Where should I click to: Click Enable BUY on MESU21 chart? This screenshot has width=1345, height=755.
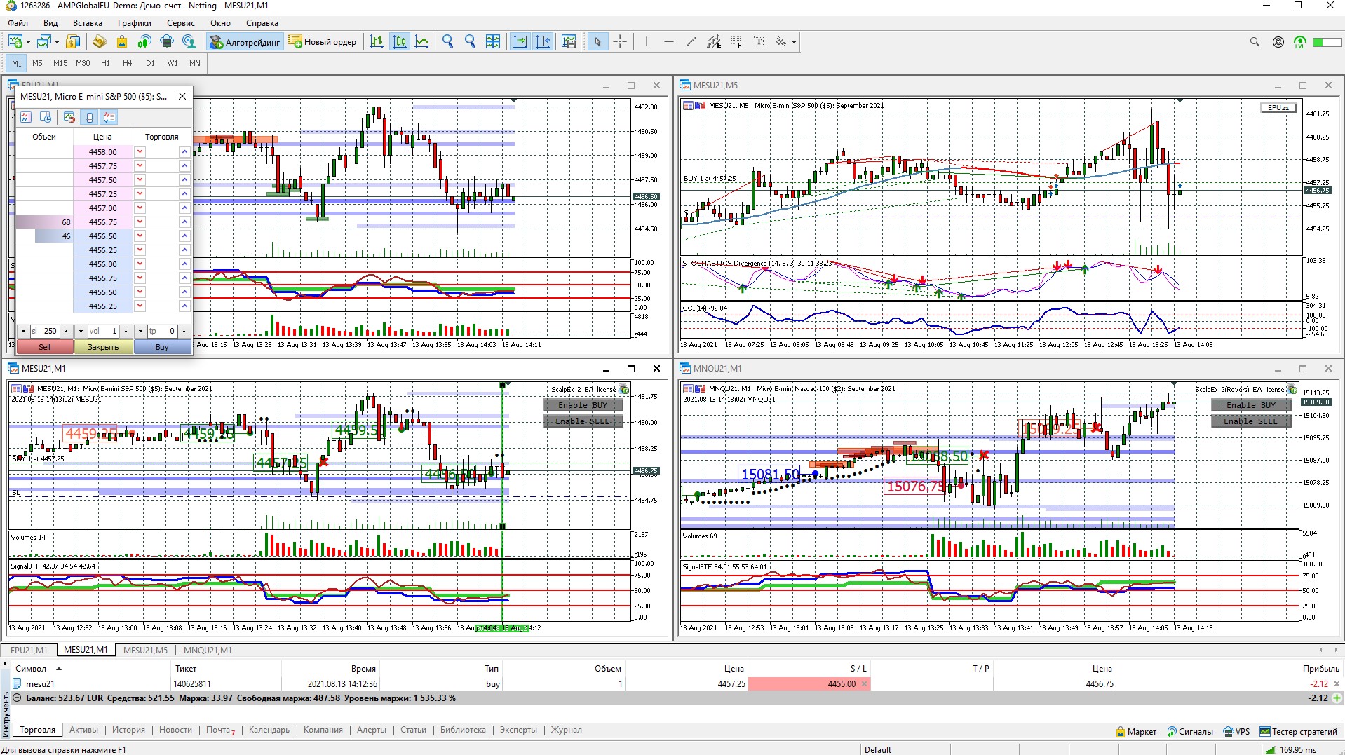582,405
